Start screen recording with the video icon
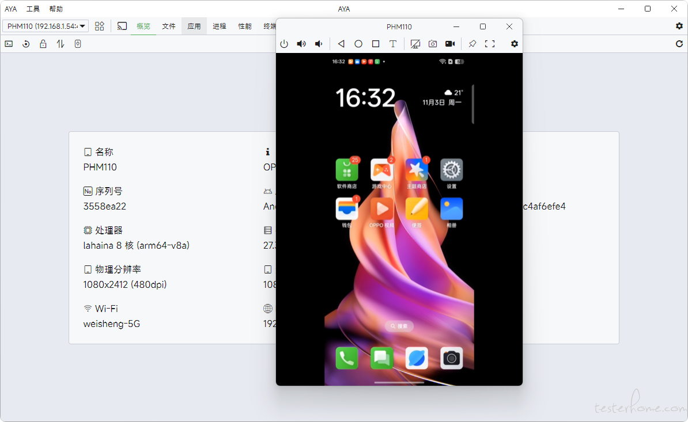This screenshot has height=422, width=688. tap(450, 44)
